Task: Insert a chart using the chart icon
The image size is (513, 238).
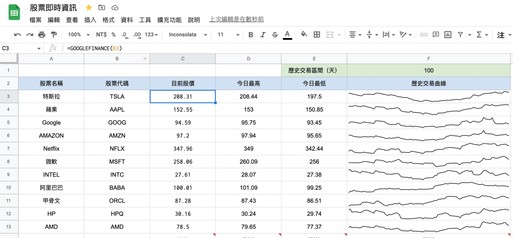Action: point(448,35)
